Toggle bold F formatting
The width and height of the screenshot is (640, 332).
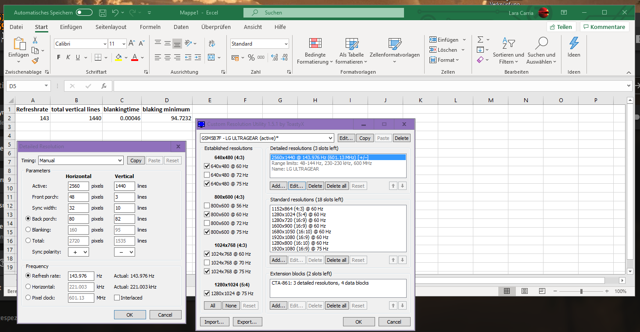pyautogui.click(x=59, y=57)
